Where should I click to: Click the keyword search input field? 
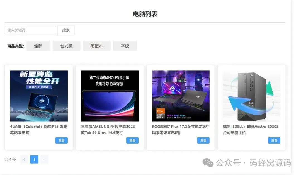pos(30,30)
